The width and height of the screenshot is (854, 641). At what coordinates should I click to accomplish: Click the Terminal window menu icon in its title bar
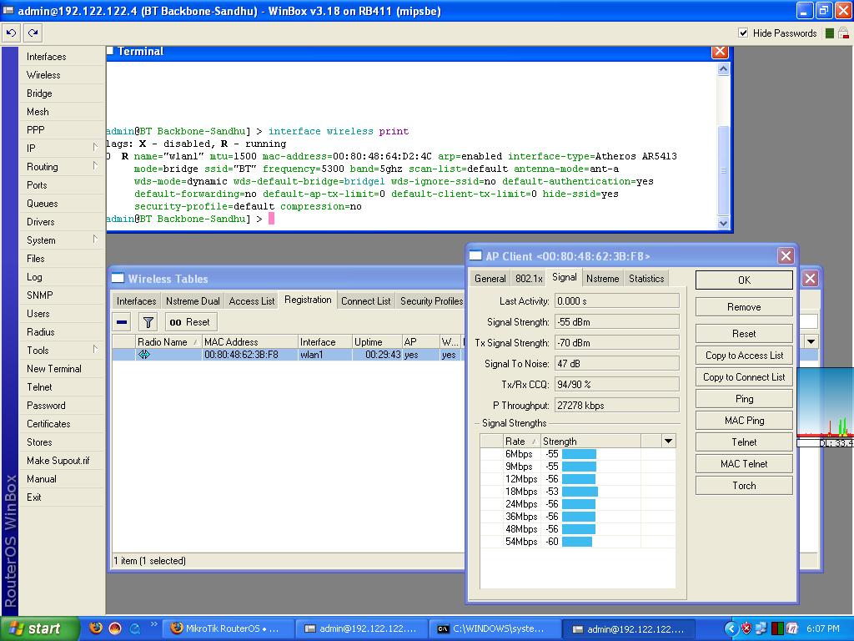click(109, 51)
